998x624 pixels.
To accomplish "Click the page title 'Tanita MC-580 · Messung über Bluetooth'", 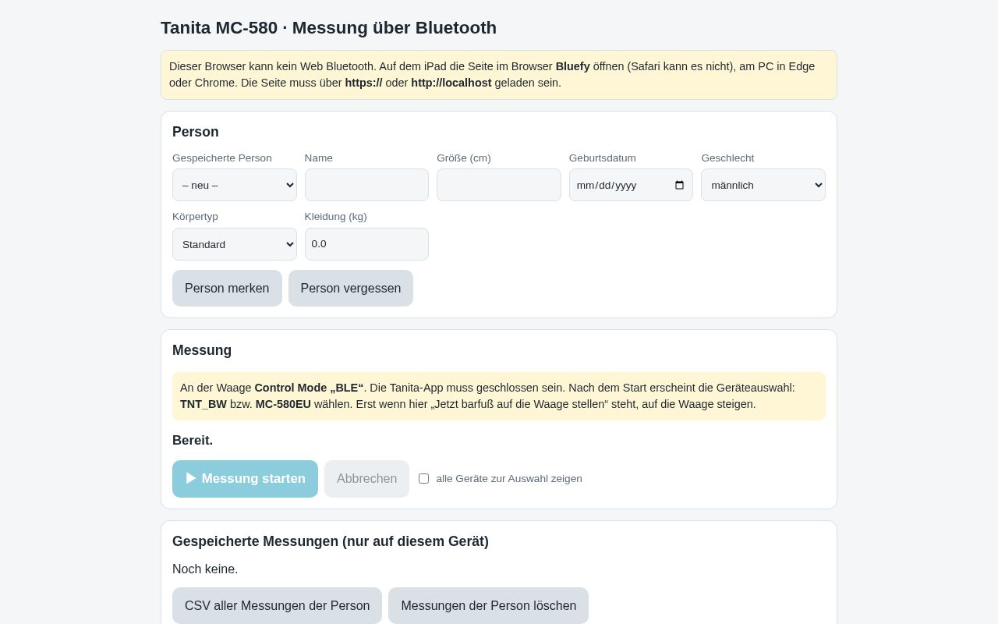I will click(x=328, y=28).
